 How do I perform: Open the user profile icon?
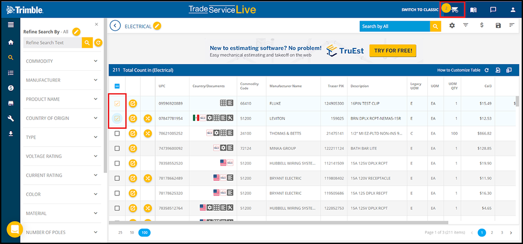[513, 10]
